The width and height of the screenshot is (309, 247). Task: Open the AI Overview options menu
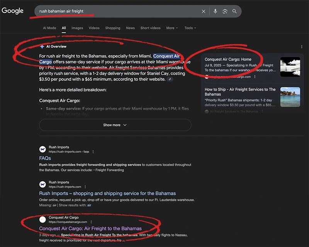(x=302, y=47)
